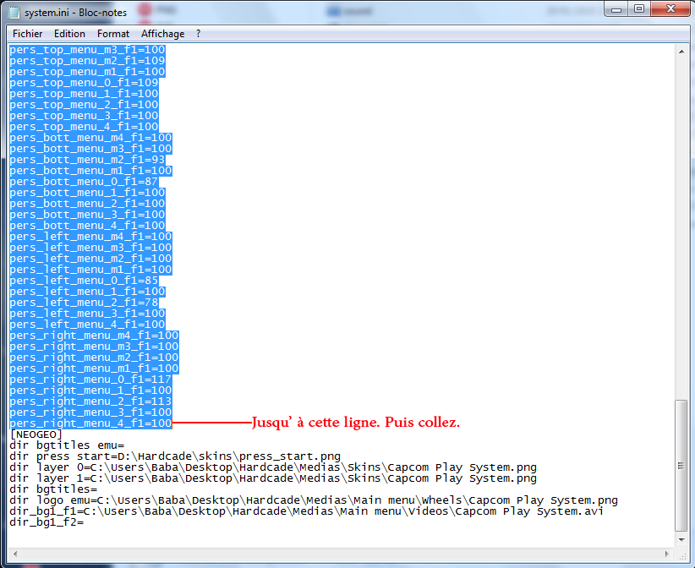Image resolution: width=695 pixels, height=568 pixels.
Task: Open the ? help menu
Action: tap(198, 34)
